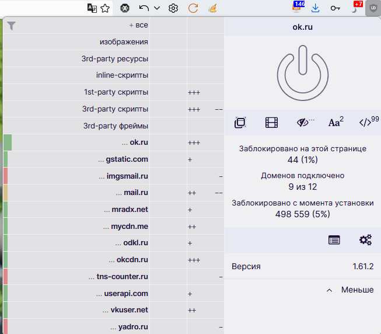Click the moon extension with +7 badge

(x=356, y=7)
